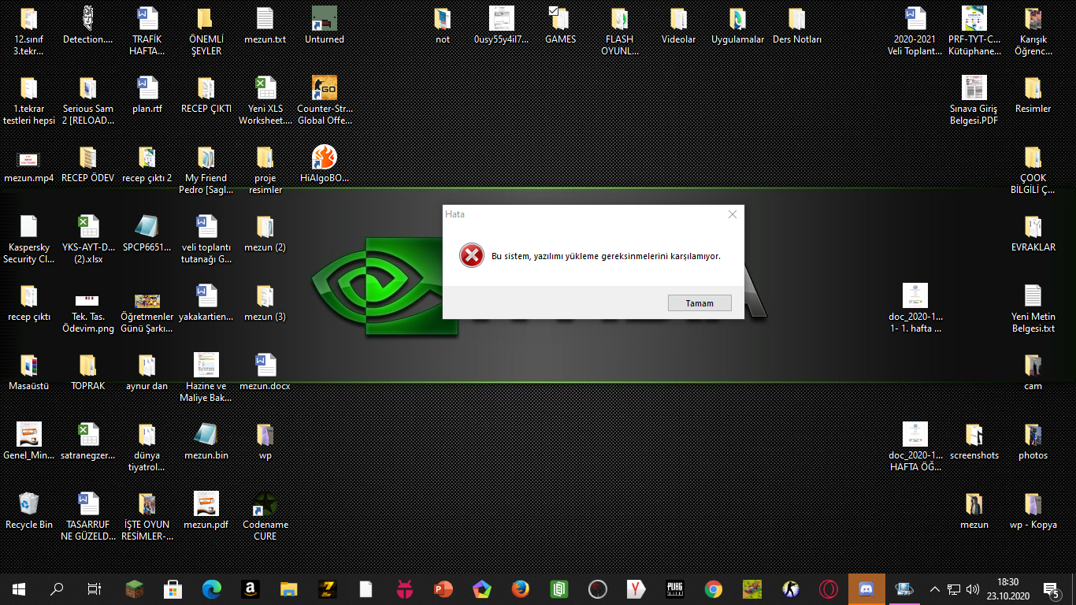Select the not folder on desktop

tap(443, 25)
